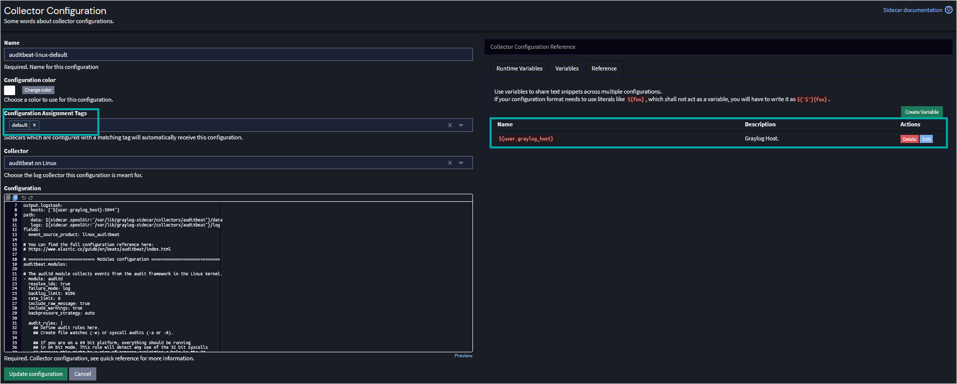
Task: Edit the user.graylog_host variable
Action: 926,139
